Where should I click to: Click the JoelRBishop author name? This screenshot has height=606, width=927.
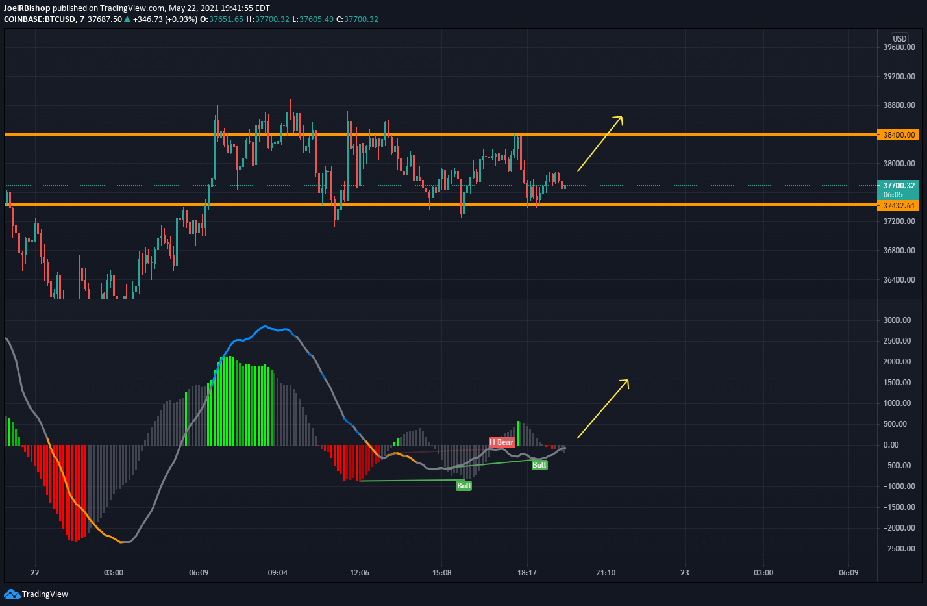pyautogui.click(x=27, y=8)
